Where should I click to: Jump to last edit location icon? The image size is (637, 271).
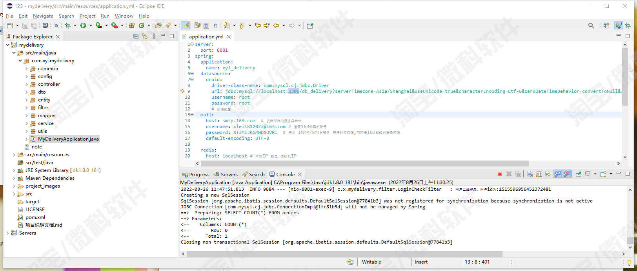258,25
